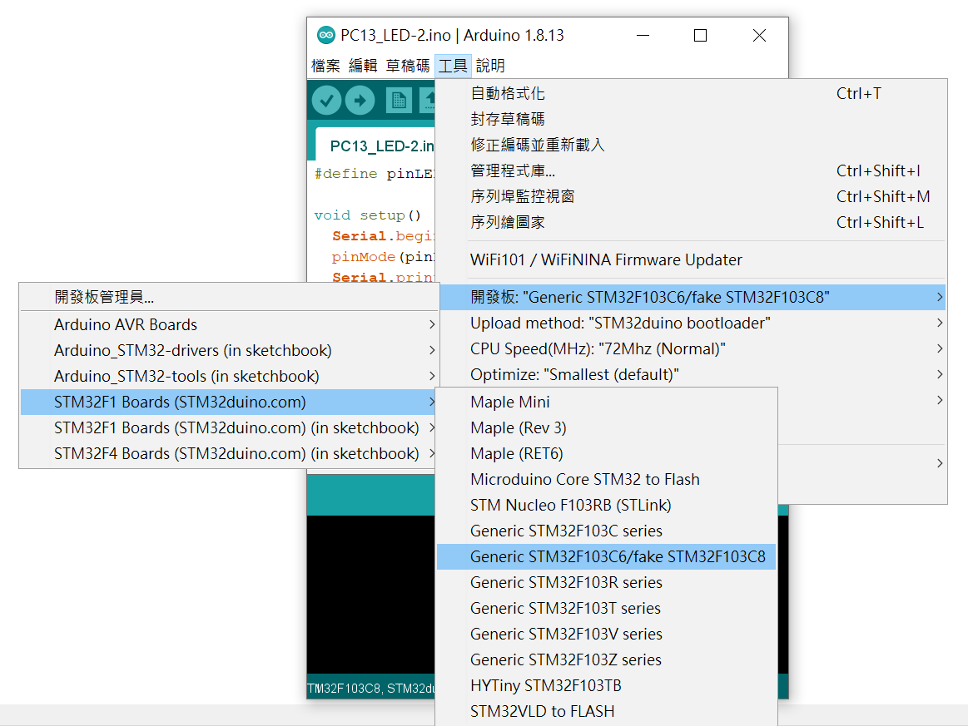Select the Generic STM32F103R series board
The height and width of the screenshot is (726, 968).
[565, 582]
